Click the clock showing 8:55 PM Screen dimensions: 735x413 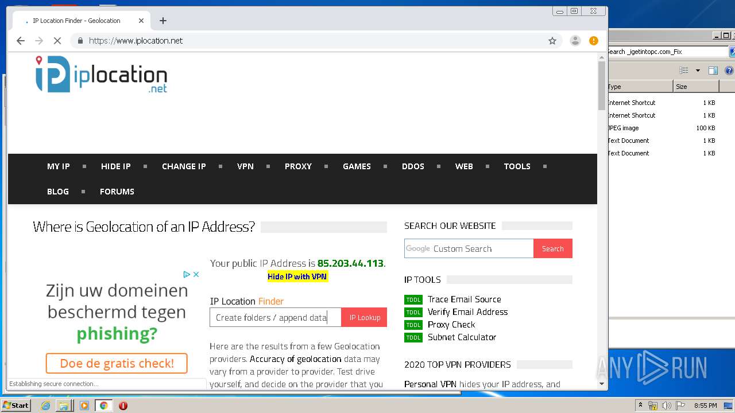705,406
